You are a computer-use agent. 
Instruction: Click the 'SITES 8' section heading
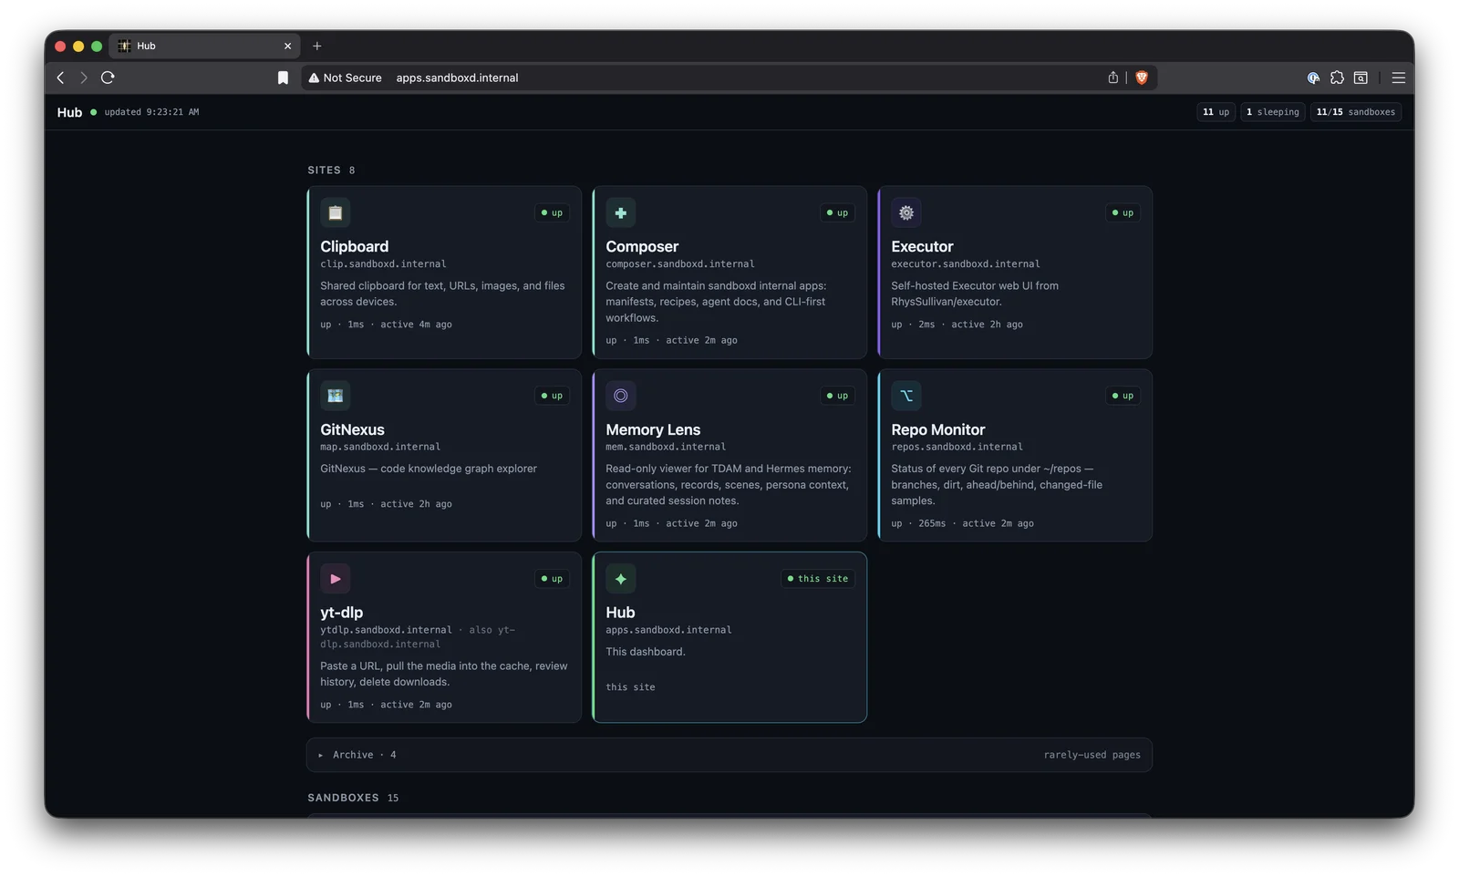(331, 170)
